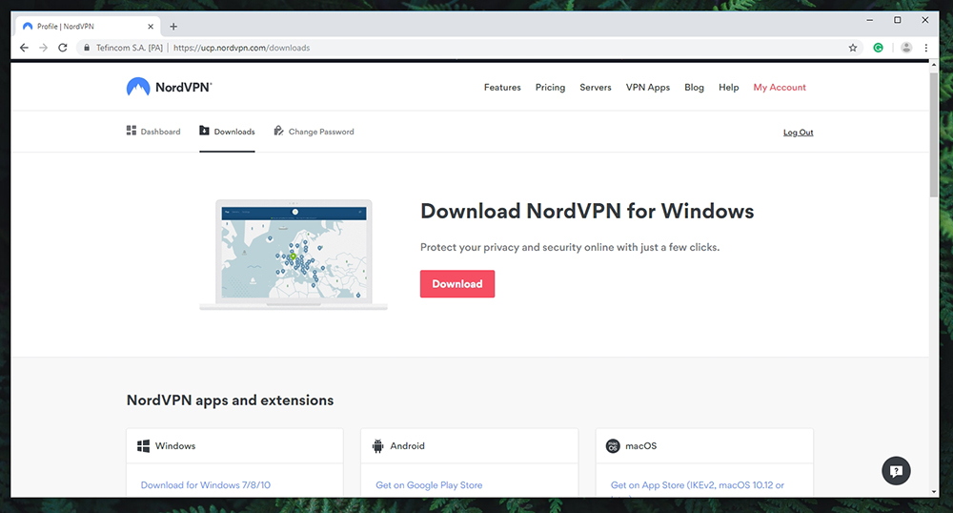The width and height of the screenshot is (953, 513).
Task: Click the padlock site security icon
Action: coord(87,48)
